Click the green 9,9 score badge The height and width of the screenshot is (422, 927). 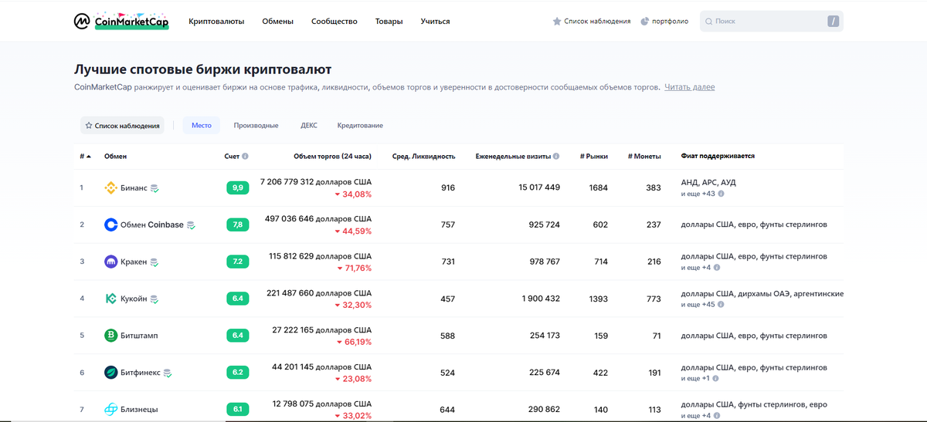(x=237, y=187)
